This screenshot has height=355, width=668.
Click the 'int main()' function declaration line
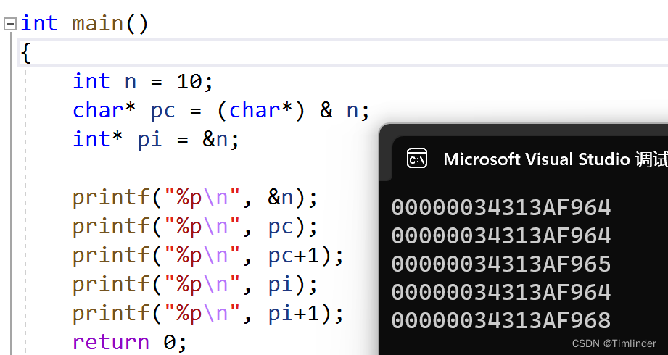pyautogui.click(x=84, y=23)
